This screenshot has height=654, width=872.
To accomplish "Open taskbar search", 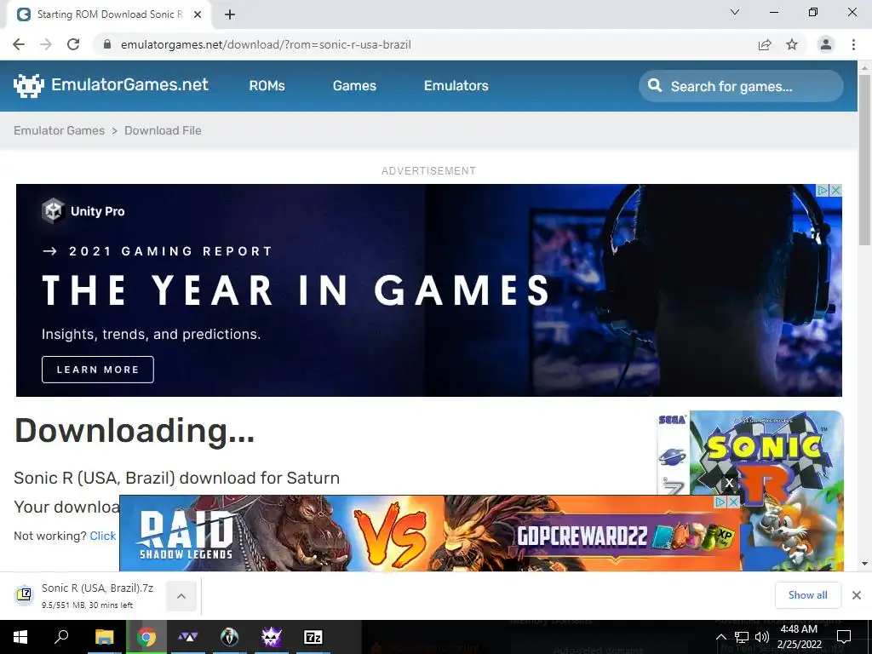I will (61, 637).
